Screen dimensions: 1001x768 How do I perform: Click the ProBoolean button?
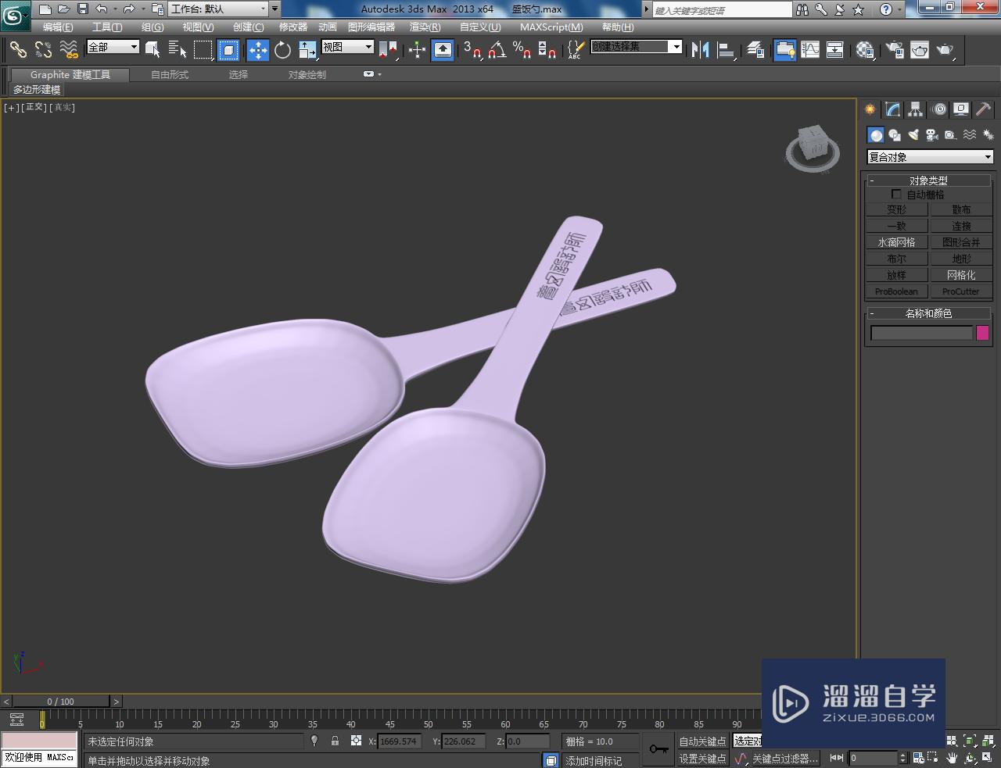tap(896, 291)
